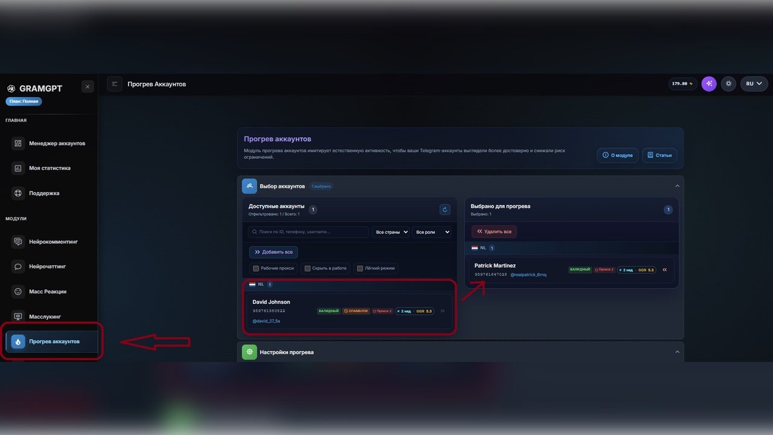This screenshot has height=435, width=773.
Task: Select the Прогрев аккаунтов menu item
Action: tap(51, 341)
